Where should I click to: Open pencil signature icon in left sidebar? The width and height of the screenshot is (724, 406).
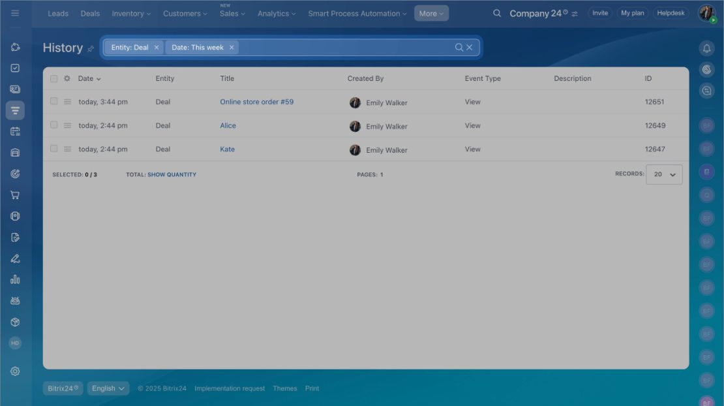click(15, 258)
